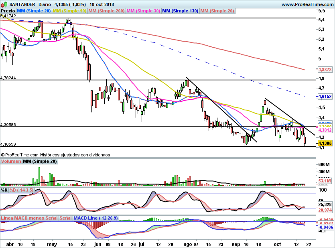Select the Señal label in MACD panel
This screenshot has width=335, height=248.
coord(65,218)
